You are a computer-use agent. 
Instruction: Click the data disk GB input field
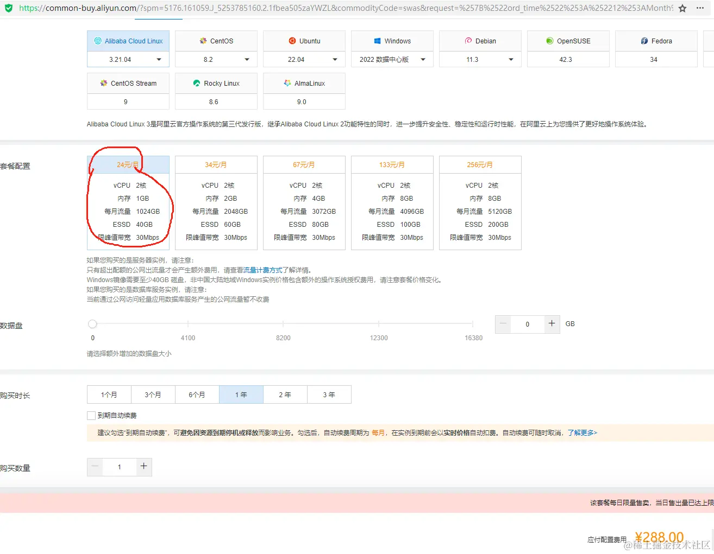pyautogui.click(x=528, y=324)
